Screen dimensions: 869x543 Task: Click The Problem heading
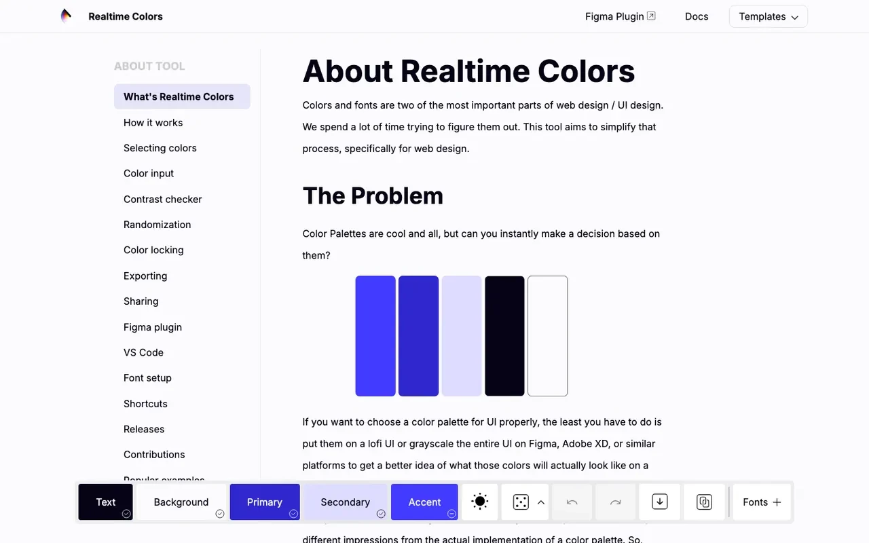(373, 195)
